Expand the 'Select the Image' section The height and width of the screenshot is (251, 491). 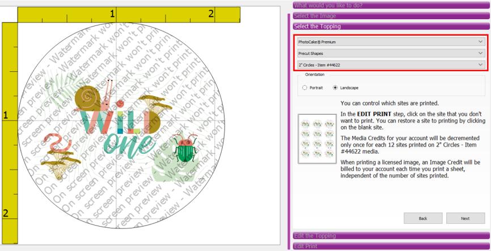391,16
